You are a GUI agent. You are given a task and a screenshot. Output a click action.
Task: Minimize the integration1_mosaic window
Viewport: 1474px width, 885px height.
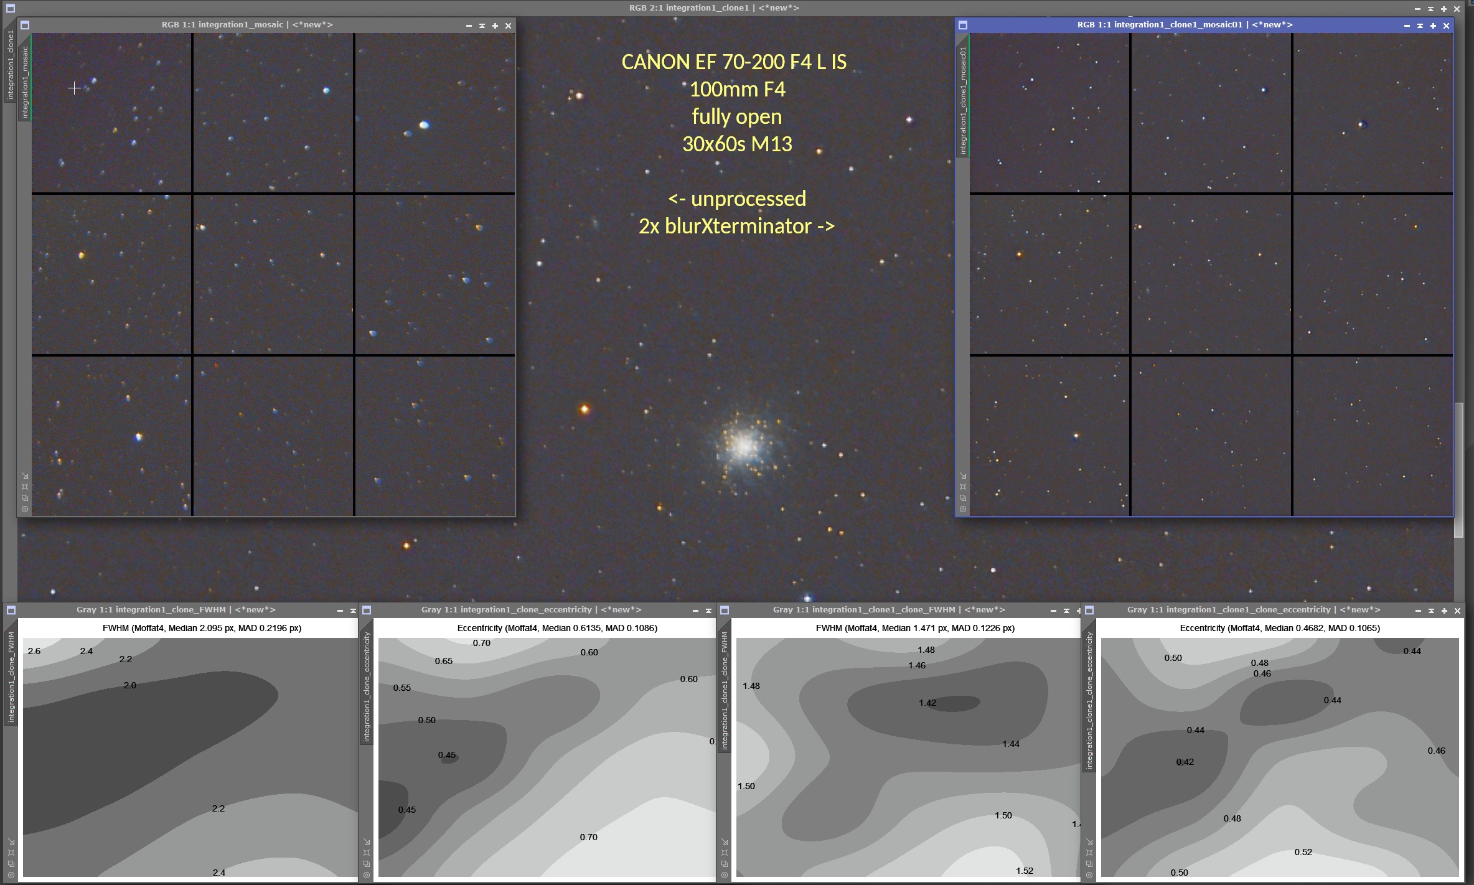pyautogui.click(x=469, y=26)
